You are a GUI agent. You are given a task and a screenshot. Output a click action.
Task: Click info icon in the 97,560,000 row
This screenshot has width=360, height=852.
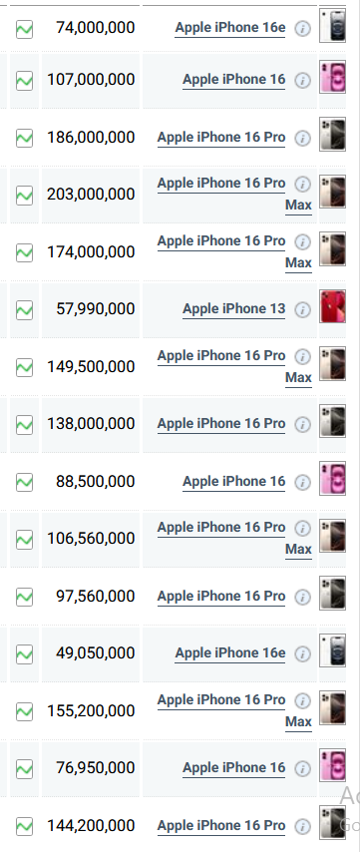point(303,598)
